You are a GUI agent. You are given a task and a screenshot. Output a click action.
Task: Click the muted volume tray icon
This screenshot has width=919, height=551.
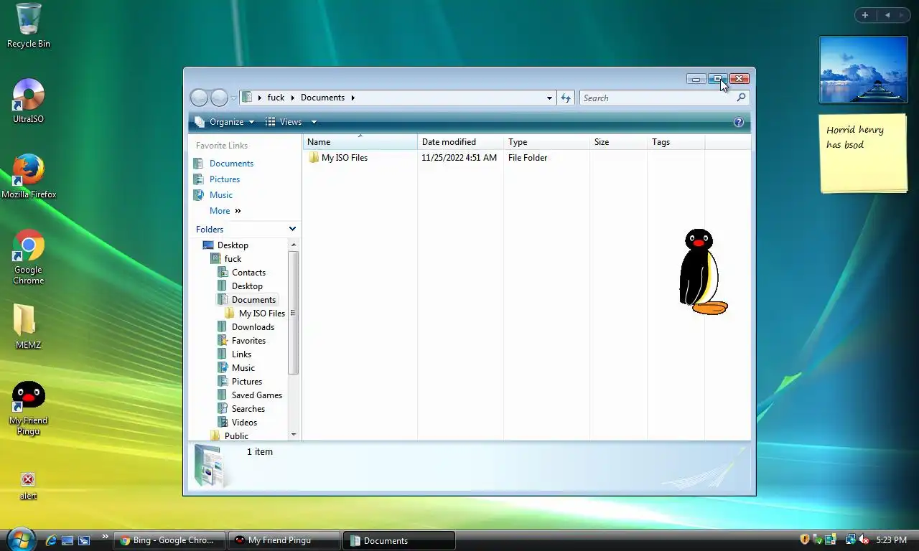click(x=864, y=540)
